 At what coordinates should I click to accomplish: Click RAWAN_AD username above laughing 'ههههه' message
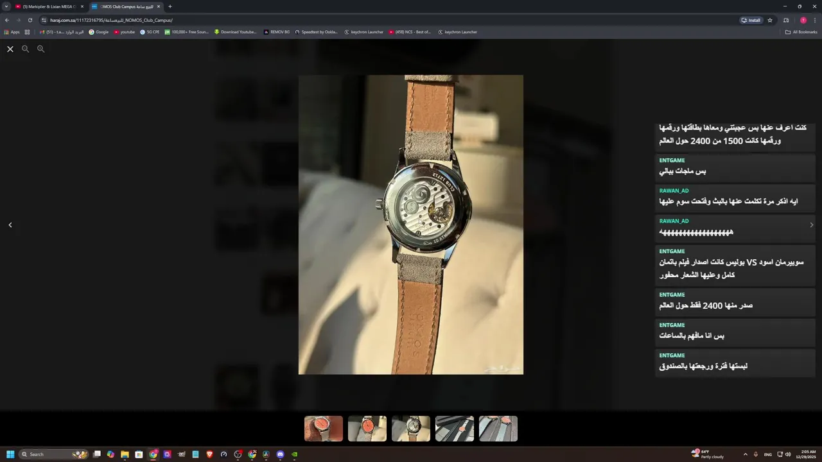pos(674,221)
